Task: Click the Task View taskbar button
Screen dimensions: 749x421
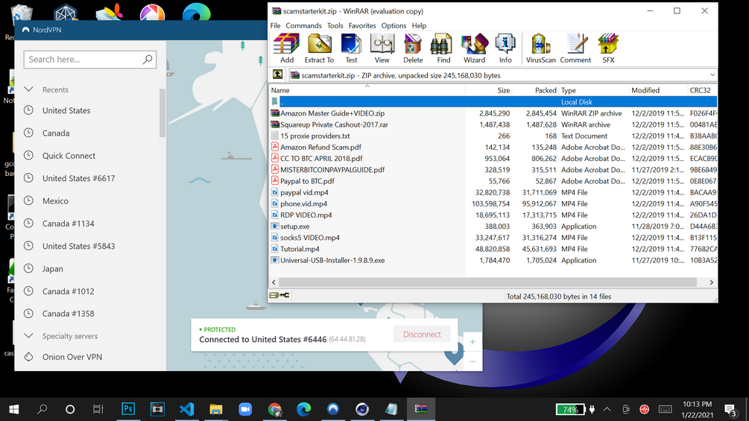Action: (98, 409)
